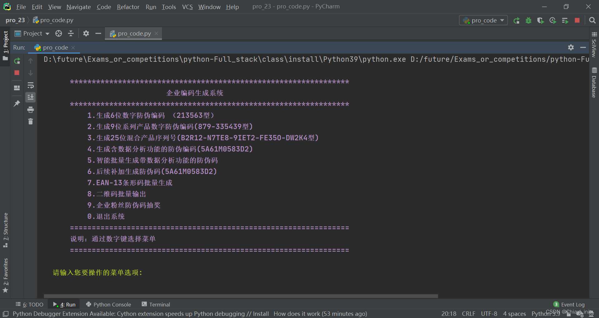Screen dimensions: 599x318
Task: Click the Print icon in Run panel
Action: (31, 109)
